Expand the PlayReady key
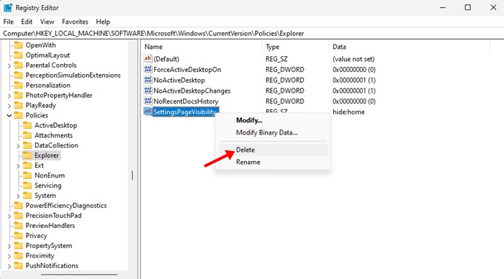The height and width of the screenshot is (279, 504). 9,106
